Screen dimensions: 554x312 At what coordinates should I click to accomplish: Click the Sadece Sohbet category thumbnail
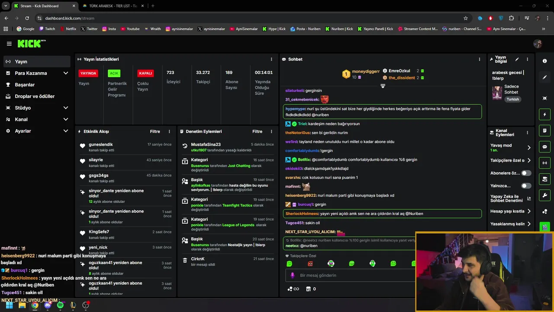(x=497, y=93)
